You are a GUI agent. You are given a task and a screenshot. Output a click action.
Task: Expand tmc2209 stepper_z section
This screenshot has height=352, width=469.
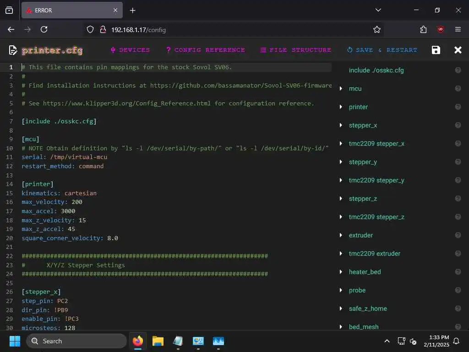pyautogui.click(x=341, y=217)
